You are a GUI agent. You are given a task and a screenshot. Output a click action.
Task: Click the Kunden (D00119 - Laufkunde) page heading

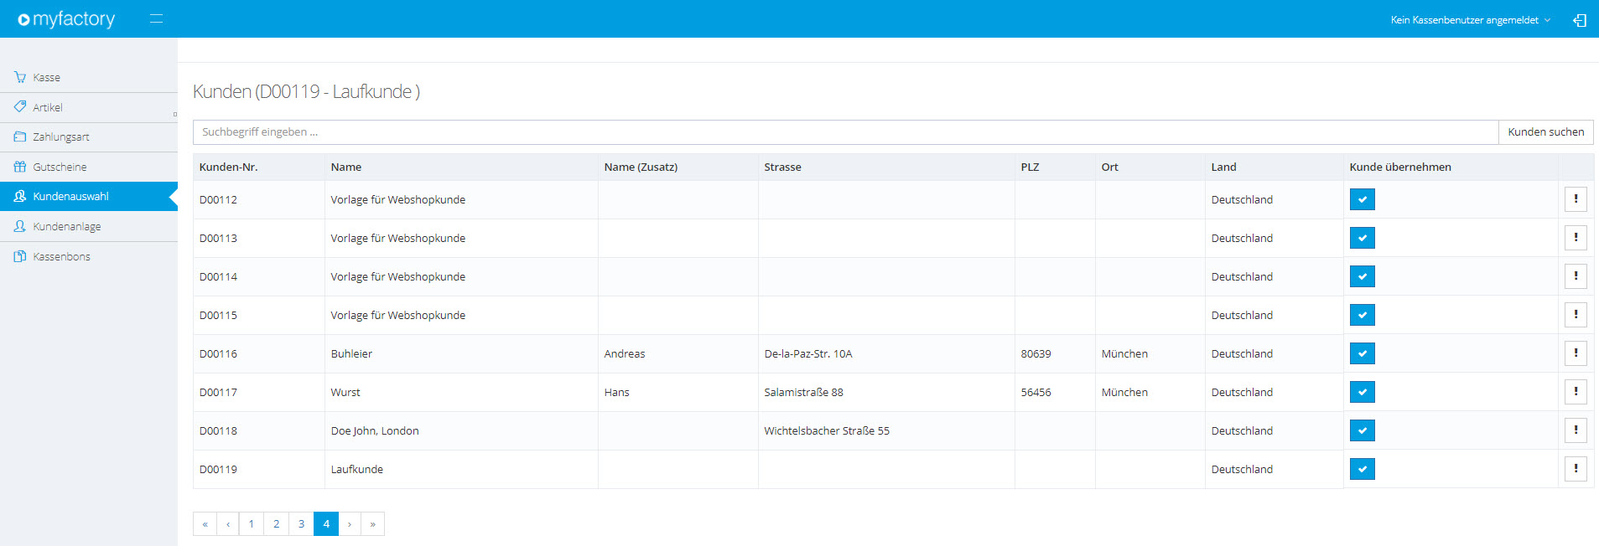coord(306,91)
